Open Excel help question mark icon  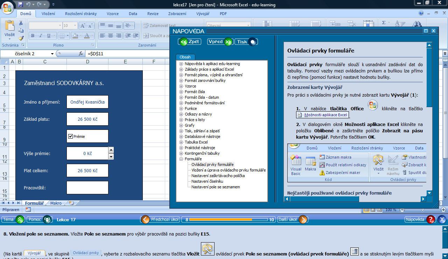[421, 13]
